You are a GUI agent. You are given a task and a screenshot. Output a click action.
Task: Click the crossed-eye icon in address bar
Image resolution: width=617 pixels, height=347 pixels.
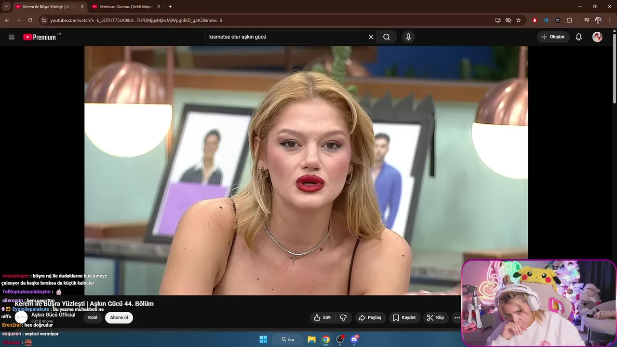pos(508,20)
